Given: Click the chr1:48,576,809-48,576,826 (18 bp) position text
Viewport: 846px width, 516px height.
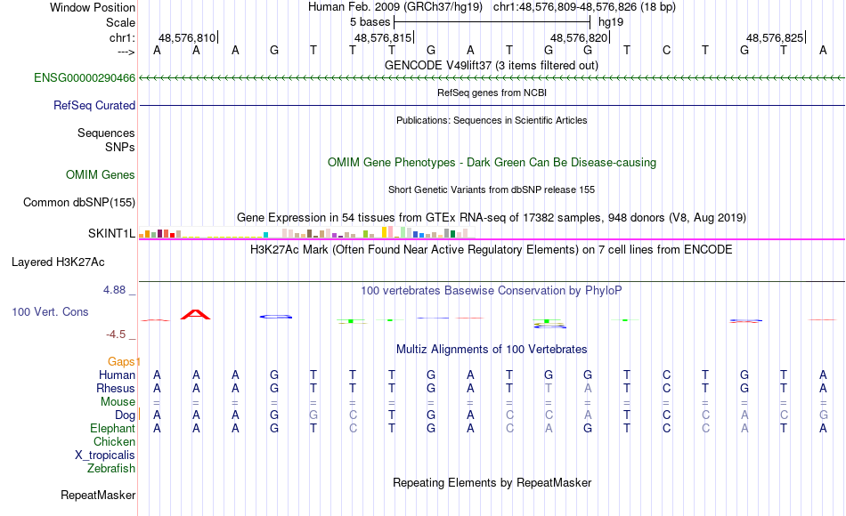Looking at the screenshot, I should (584, 7).
